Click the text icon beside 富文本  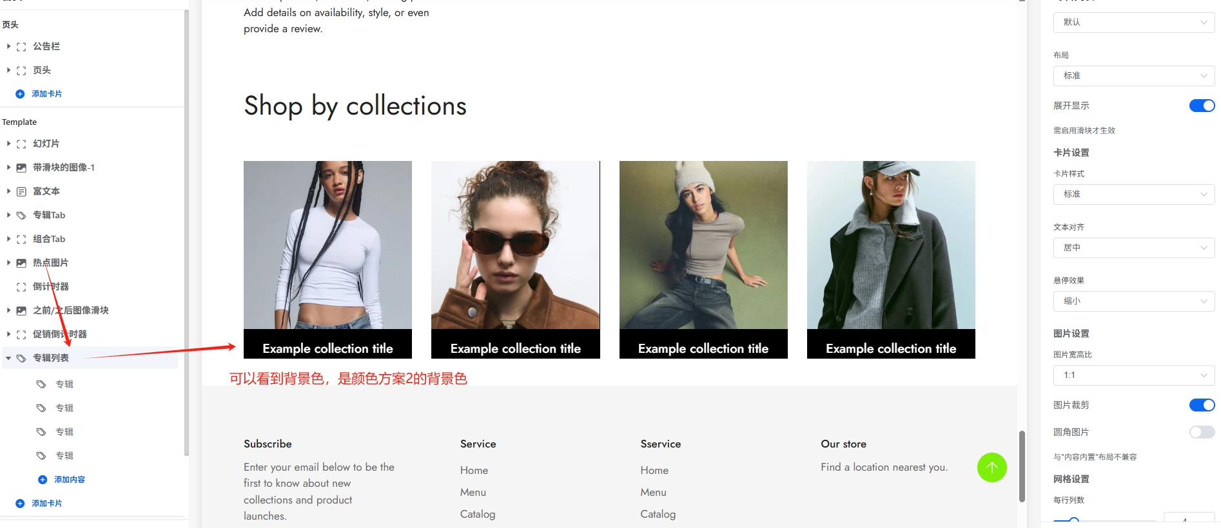coord(21,191)
